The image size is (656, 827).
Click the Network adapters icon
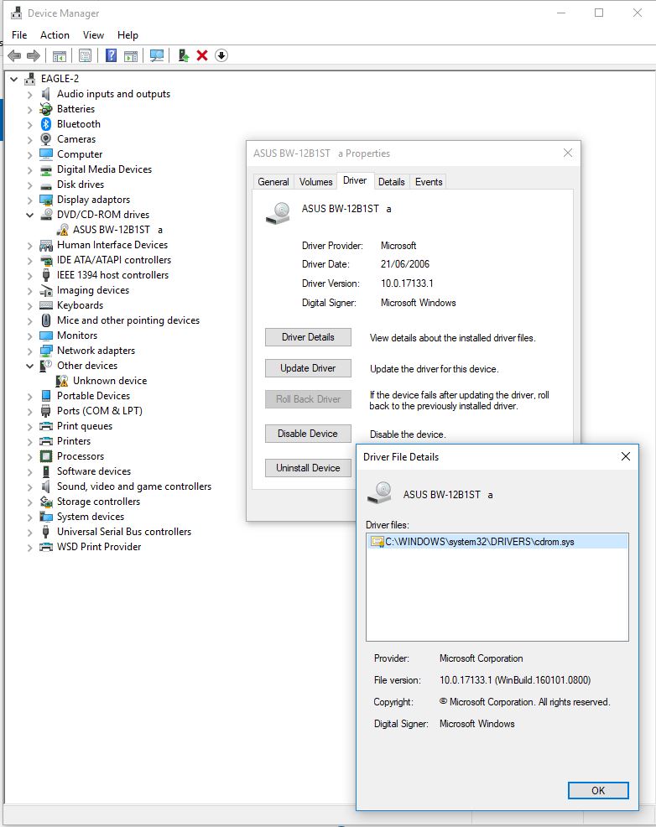tap(46, 351)
